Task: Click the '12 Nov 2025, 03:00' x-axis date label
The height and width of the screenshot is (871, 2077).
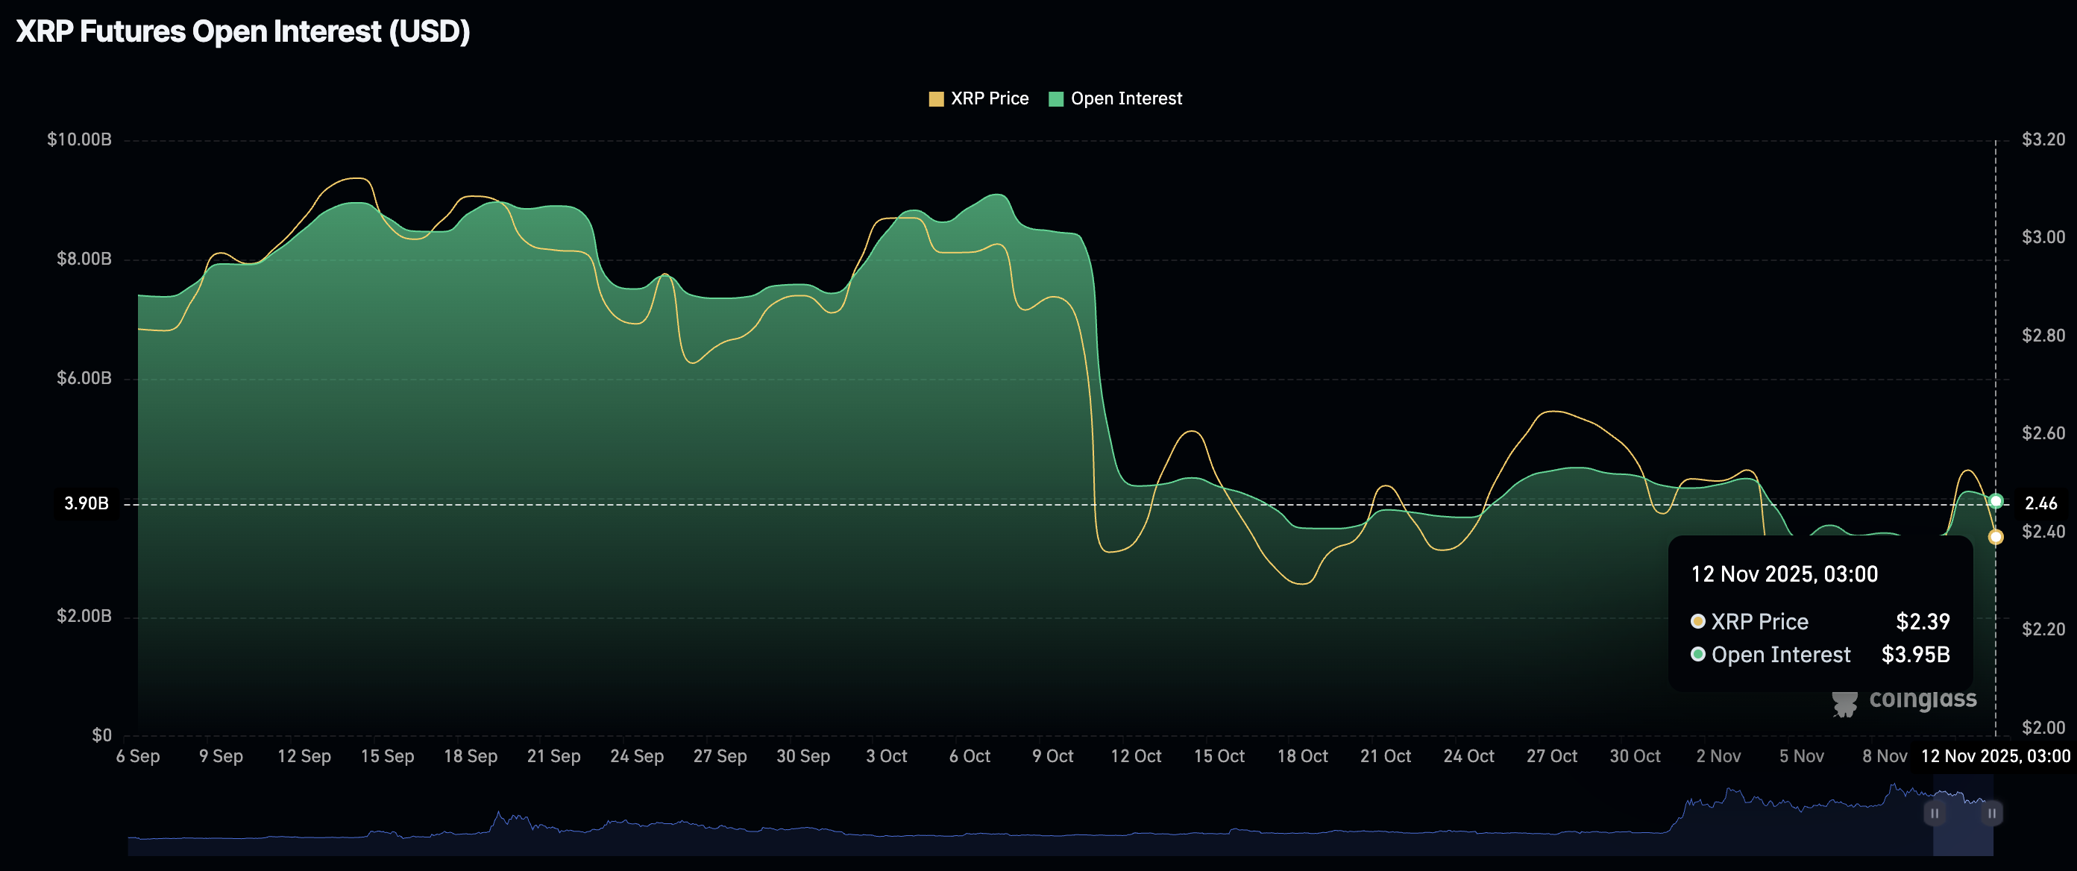Action: tap(1996, 756)
